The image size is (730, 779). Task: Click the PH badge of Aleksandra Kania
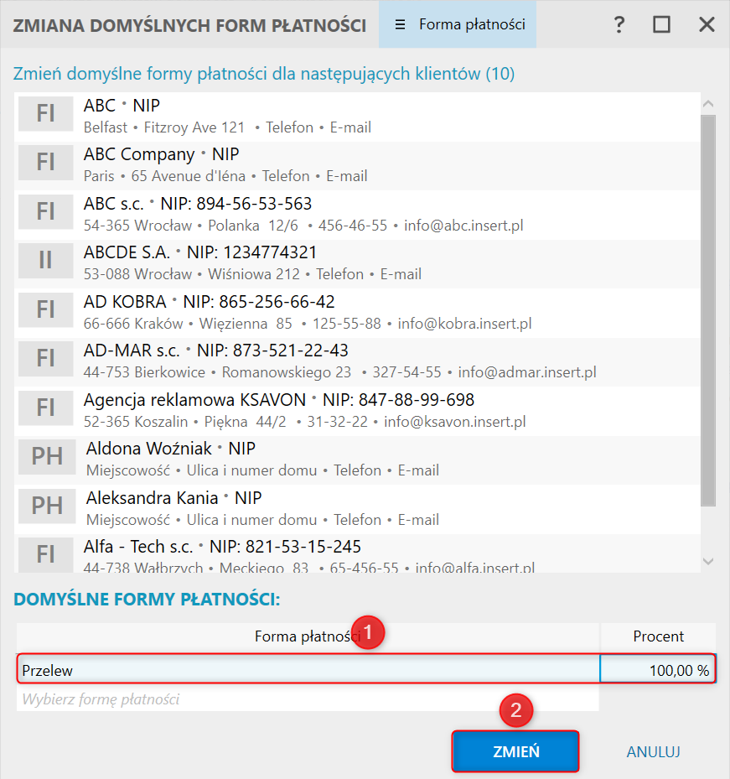(47, 506)
